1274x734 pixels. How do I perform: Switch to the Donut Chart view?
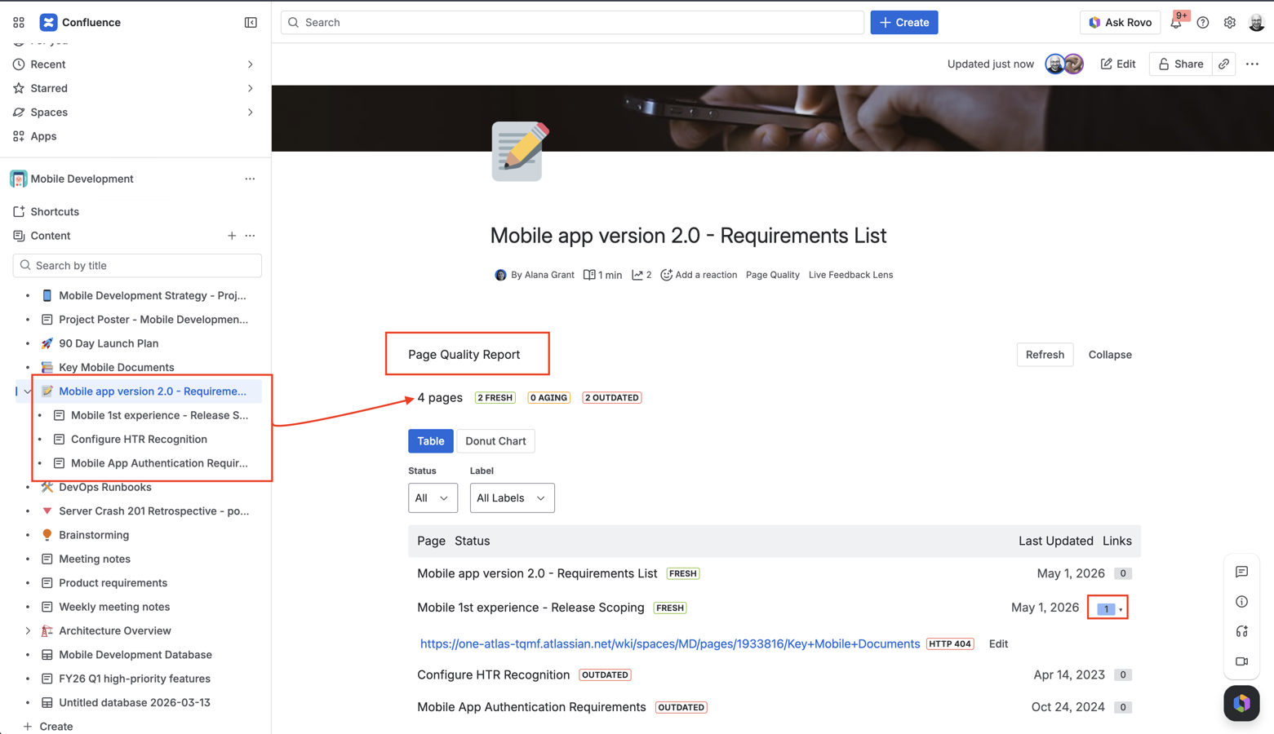coord(495,441)
